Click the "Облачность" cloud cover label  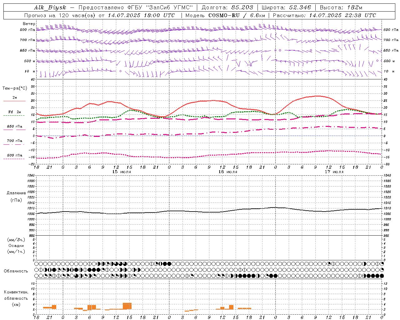pyautogui.click(x=16, y=271)
